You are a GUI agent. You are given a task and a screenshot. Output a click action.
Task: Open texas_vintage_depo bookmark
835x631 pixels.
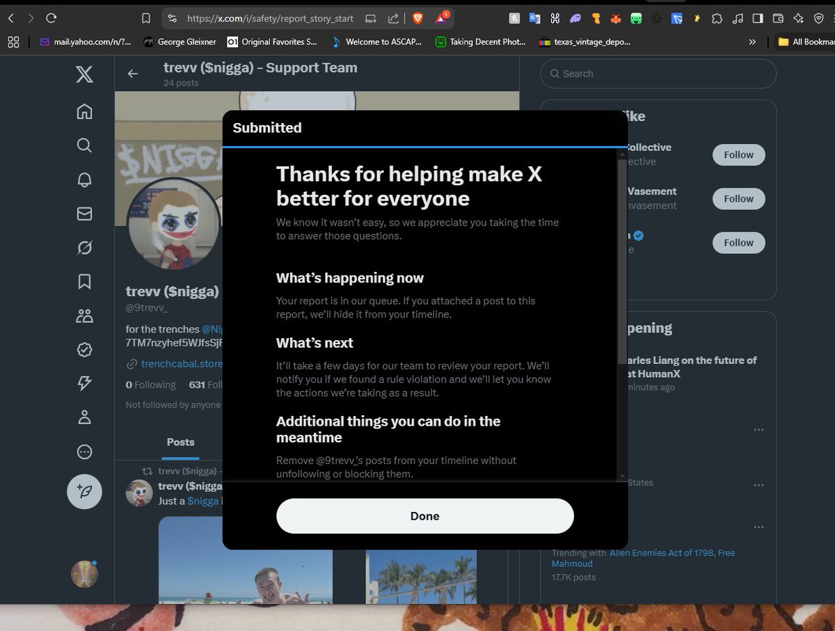[x=585, y=42]
